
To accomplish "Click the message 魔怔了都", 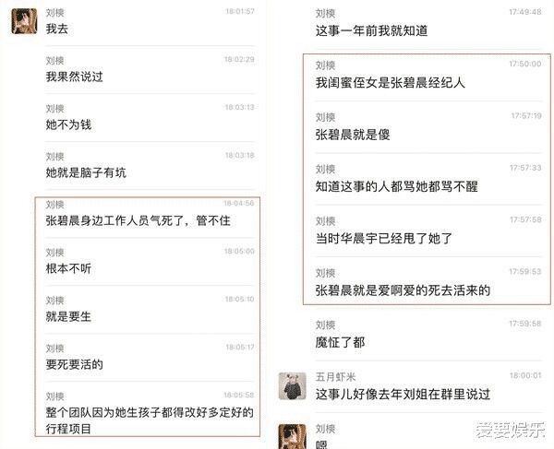I will click(340, 342).
